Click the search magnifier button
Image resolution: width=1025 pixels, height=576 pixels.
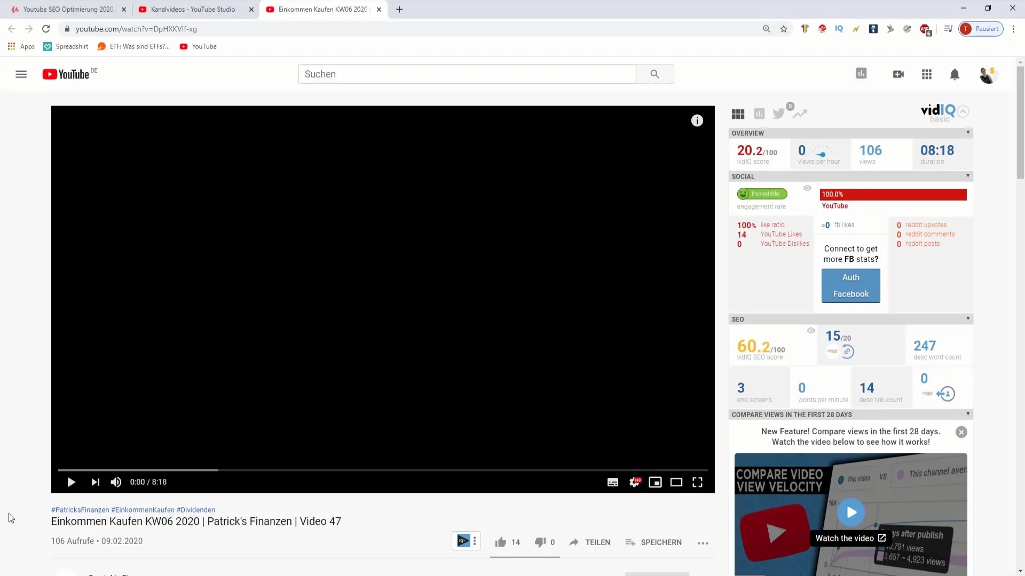(x=655, y=74)
